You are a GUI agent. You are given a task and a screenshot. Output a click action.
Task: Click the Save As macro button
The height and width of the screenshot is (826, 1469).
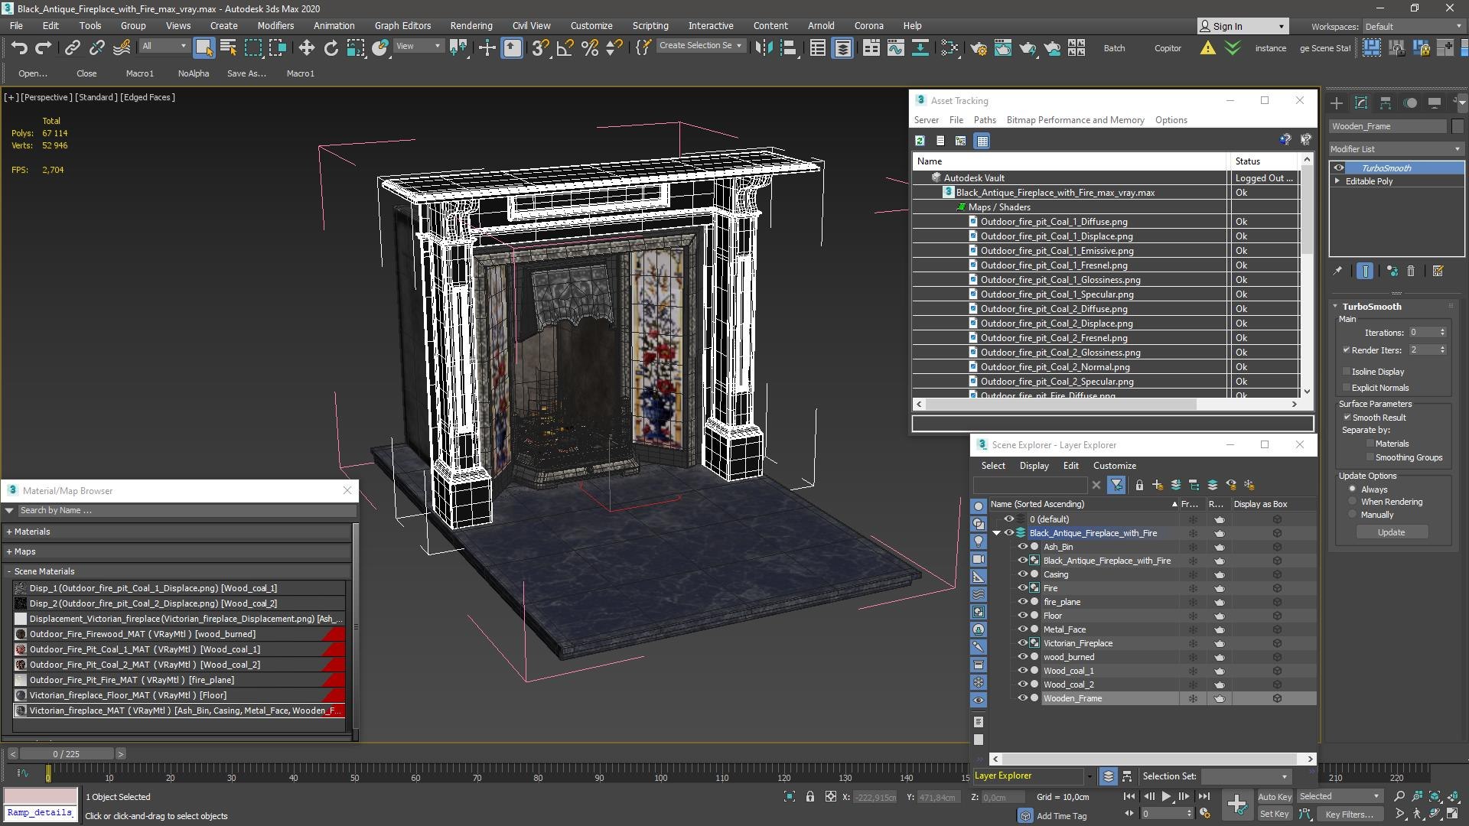click(246, 73)
